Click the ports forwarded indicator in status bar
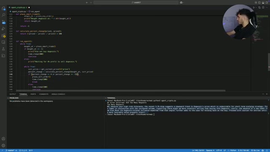Viewport: 270px width, 152px height. tap(31, 150)
